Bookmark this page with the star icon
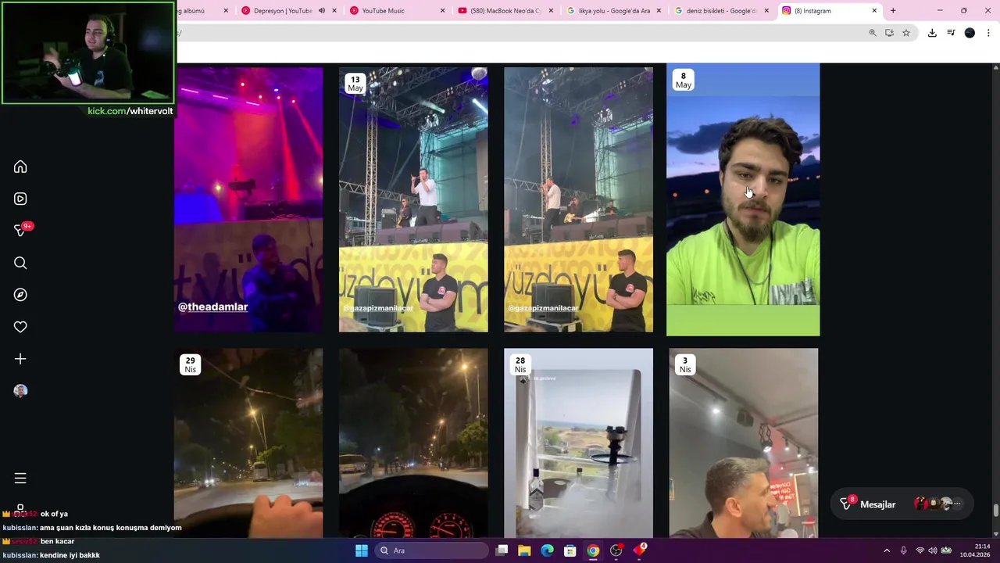Viewport: 1000px width, 563px height. pyautogui.click(x=906, y=33)
